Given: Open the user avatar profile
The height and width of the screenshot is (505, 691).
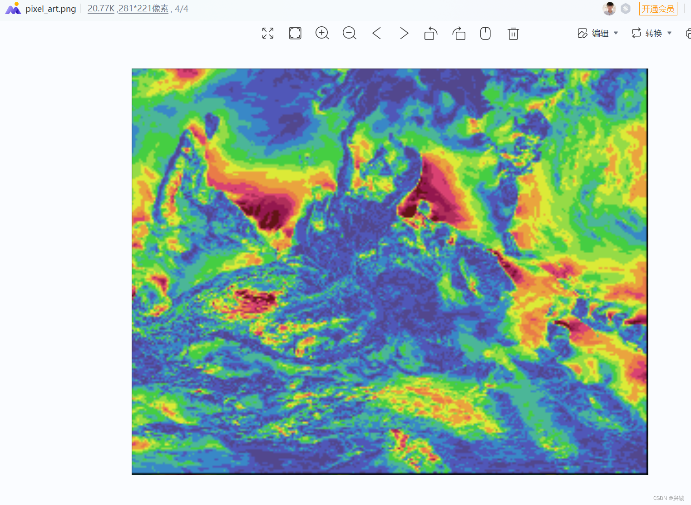Looking at the screenshot, I should click(x=609, y=9).
